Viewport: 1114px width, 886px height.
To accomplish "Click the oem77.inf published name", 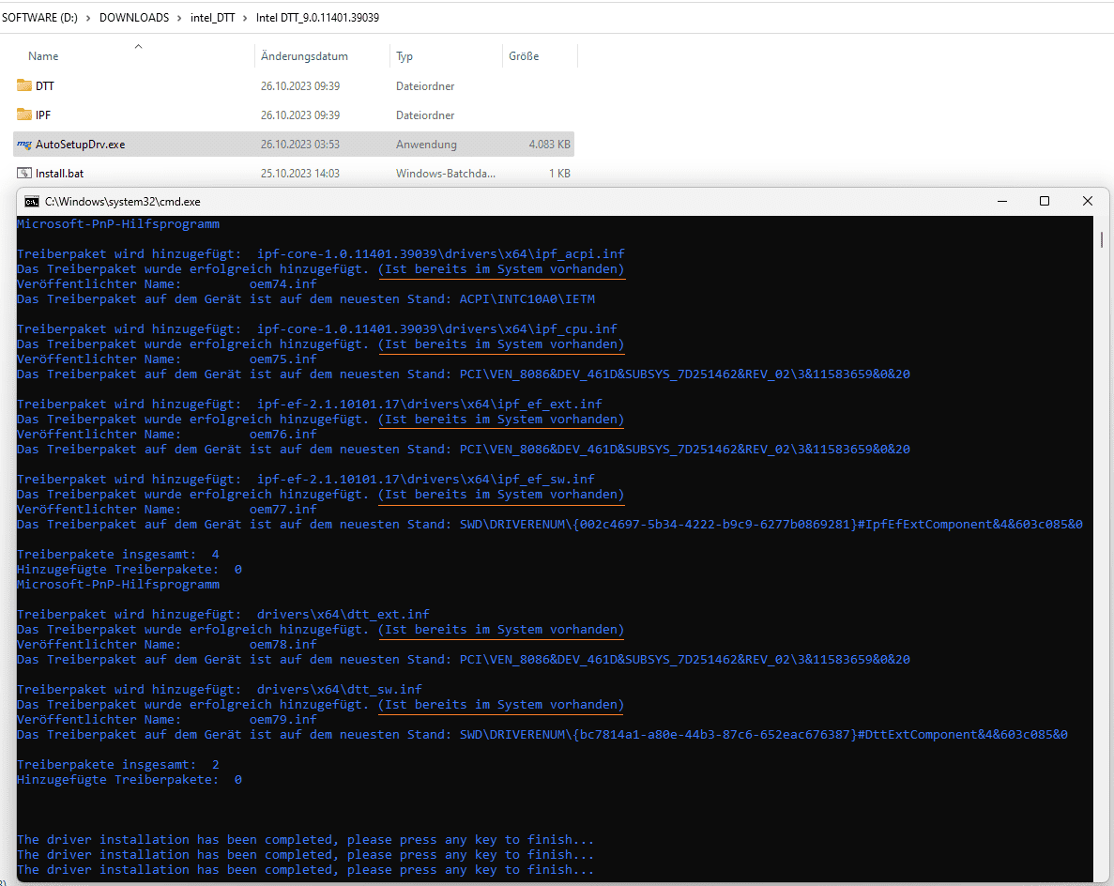I will [282, 510].
